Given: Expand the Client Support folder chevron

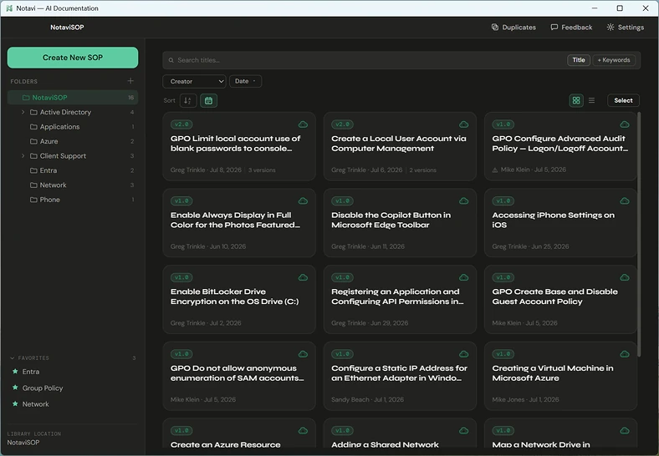Looking at the screenshot, I should coord(23,156).
